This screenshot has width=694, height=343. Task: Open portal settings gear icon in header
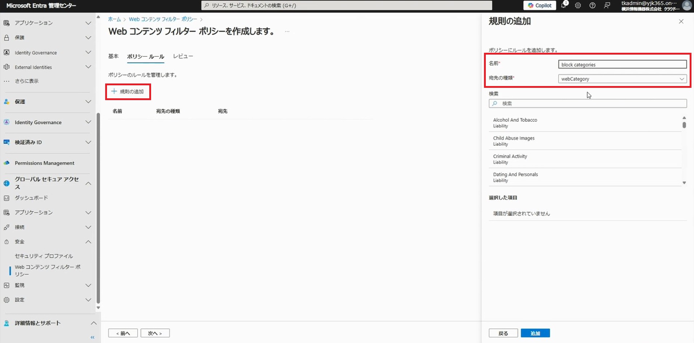click(578, 5)
